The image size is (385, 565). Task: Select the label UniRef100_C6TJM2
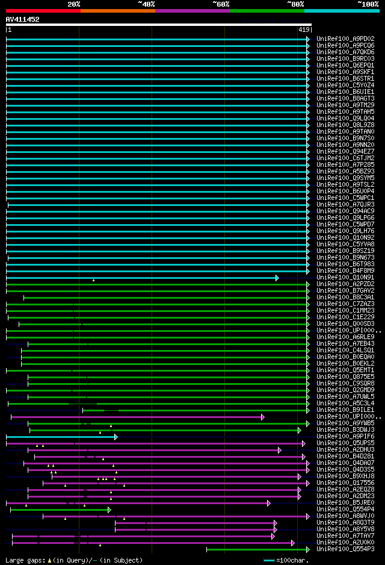345,158
